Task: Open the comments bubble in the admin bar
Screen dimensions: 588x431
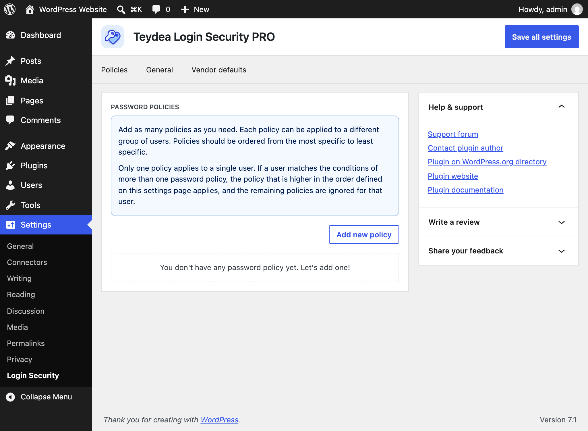Action: (x=156, y=9)
